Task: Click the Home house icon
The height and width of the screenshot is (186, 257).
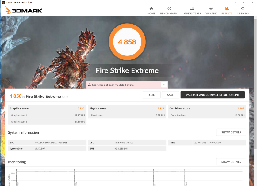Action: (x=151, y=9)
